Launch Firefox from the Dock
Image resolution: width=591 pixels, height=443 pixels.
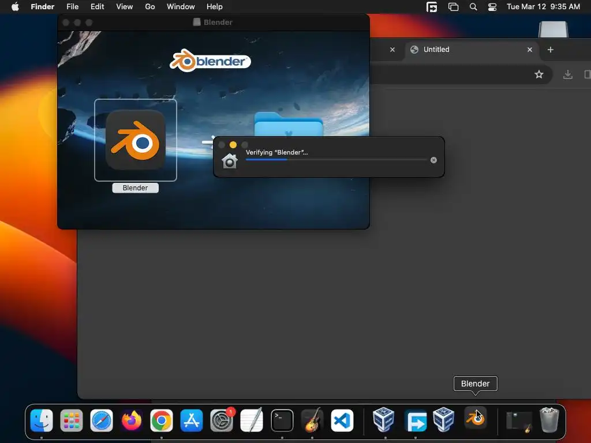click(x=132, y=421)
